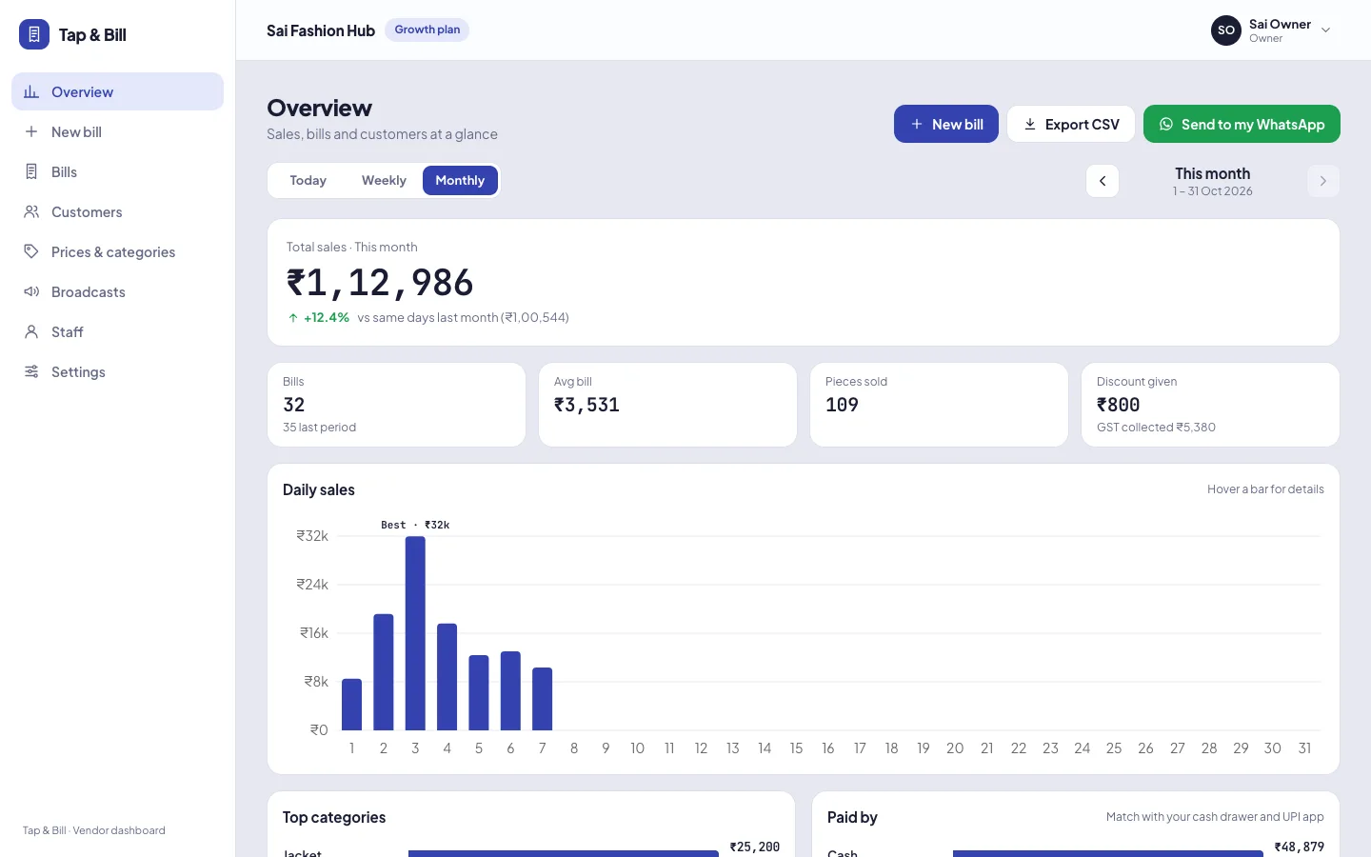Click the +12.4% growth indicator
The image size is (1371, 857).
319,317
